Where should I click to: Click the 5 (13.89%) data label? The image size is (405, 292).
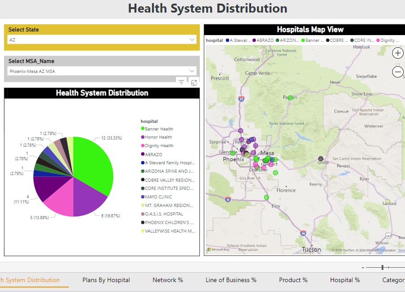[40, 217]
